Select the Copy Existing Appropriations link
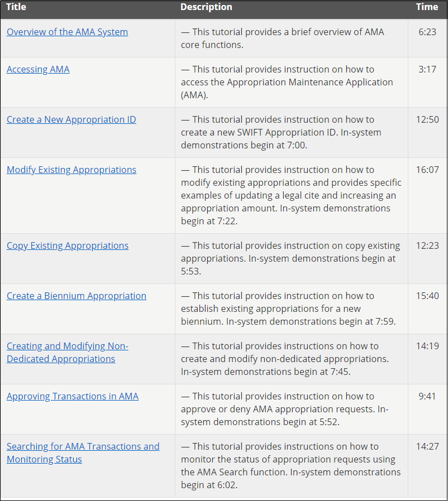 (67, 245)
